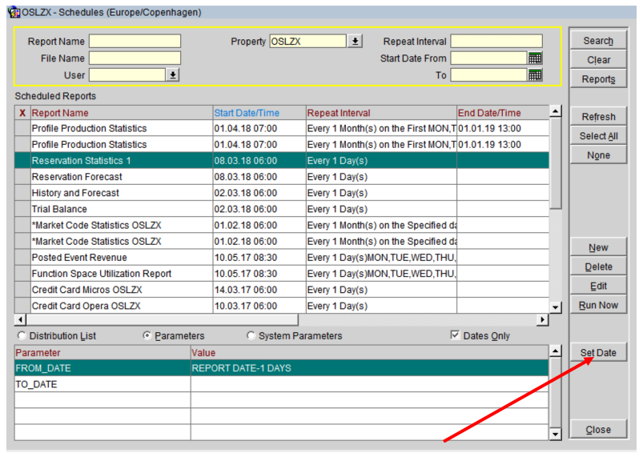Mark the Posted Event Revenue row X box
Image resolution: width=643 pixels, height=457 pixels.
click(22, 258)
